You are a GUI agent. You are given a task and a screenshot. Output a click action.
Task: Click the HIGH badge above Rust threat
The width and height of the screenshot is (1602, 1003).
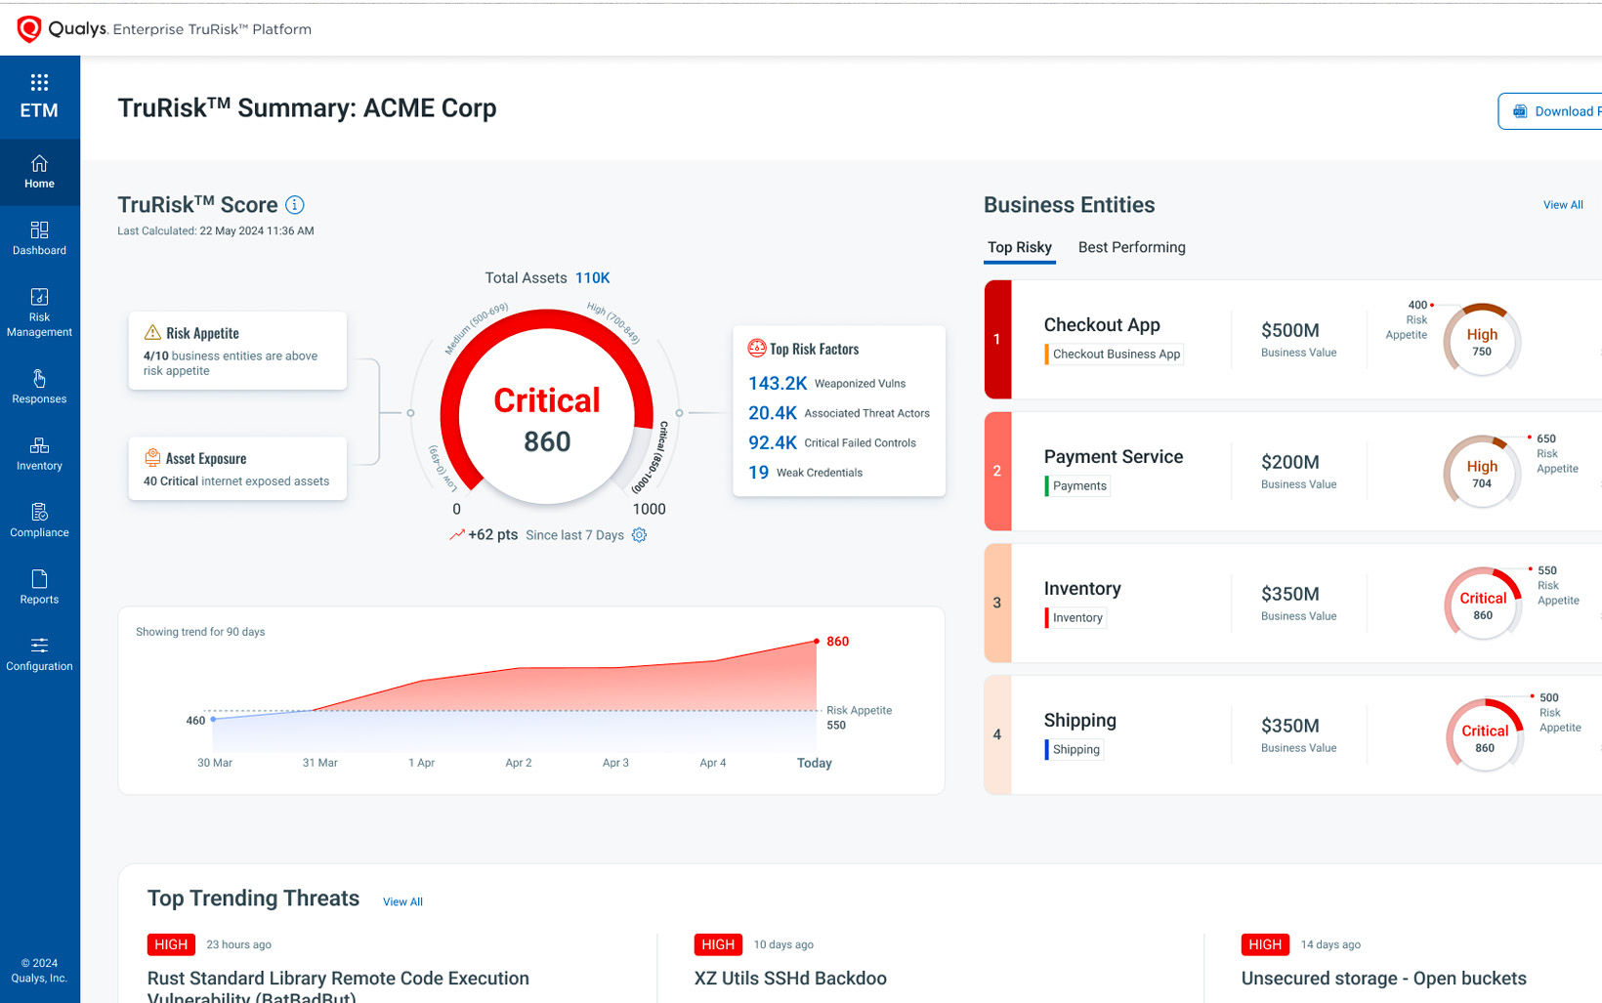tap(171, 944)
